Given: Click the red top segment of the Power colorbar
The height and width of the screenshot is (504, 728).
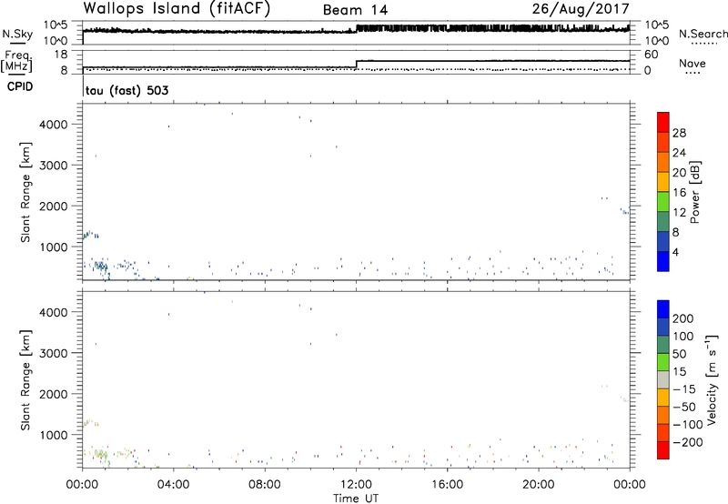Looking at the screenshot, I should pyautogui.click(x=663, y=122).
